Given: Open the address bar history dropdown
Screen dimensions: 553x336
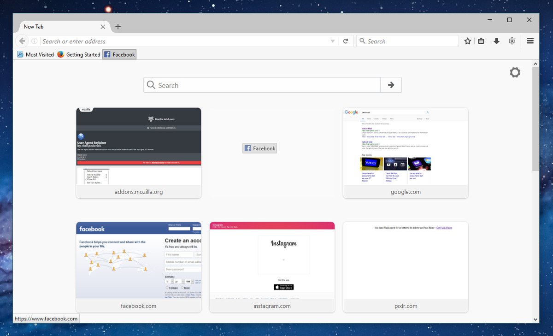Looking at the screenshot, I should 333,41.
